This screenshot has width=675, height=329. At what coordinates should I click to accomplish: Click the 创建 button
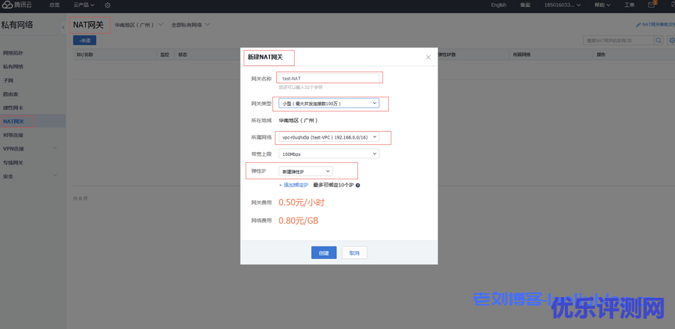point(324,253)
